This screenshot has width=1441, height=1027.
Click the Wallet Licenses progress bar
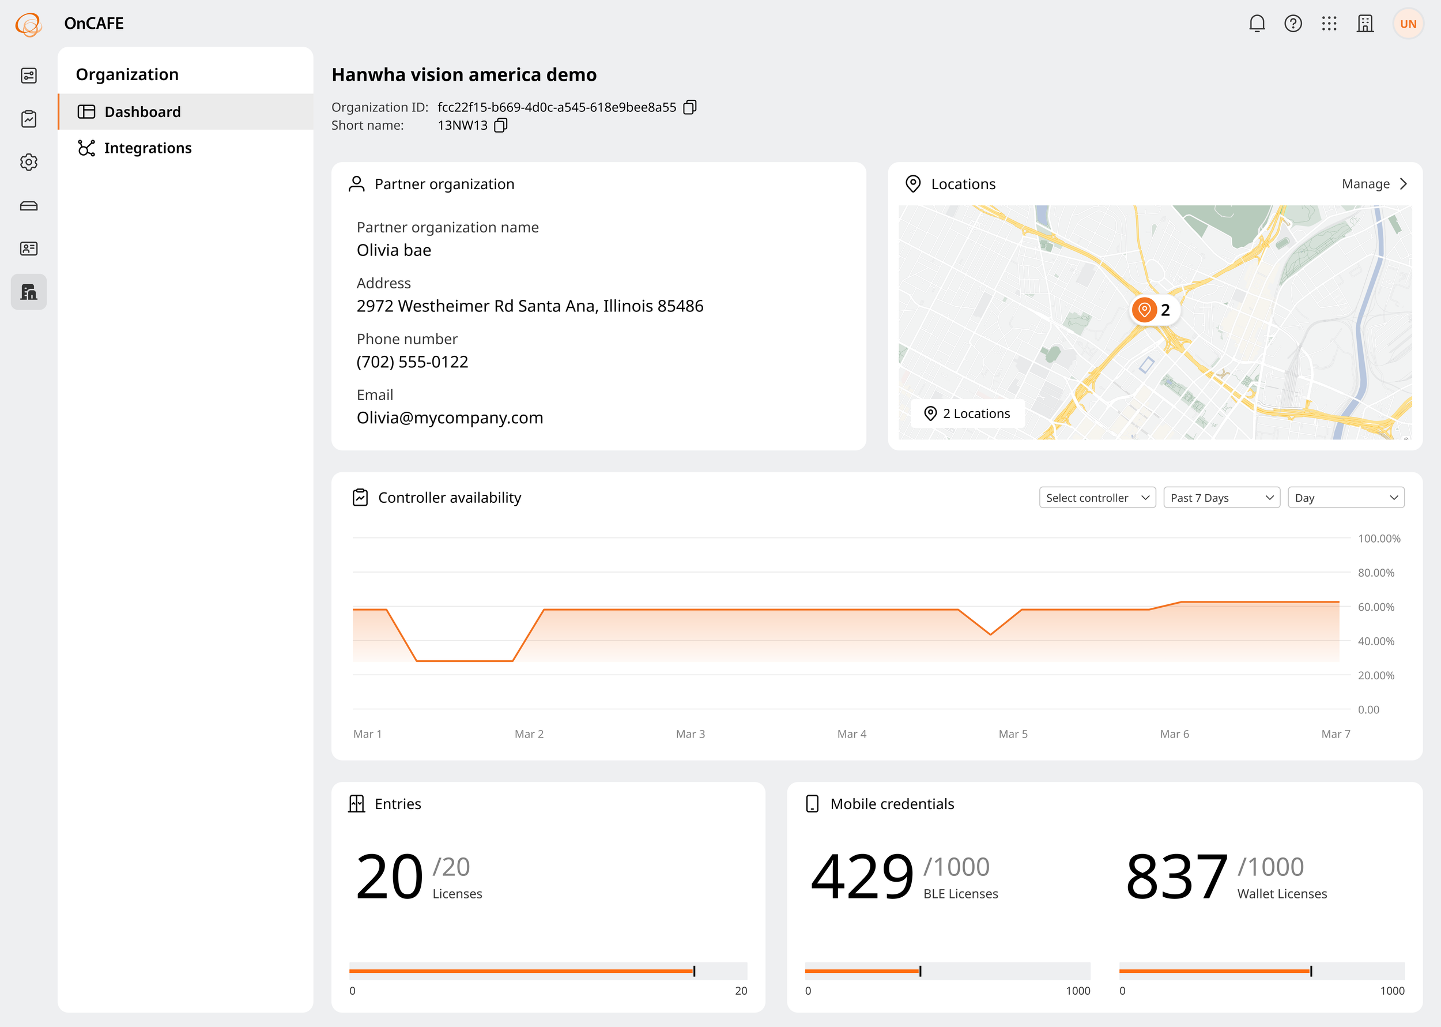click(x=1262, y=970)
